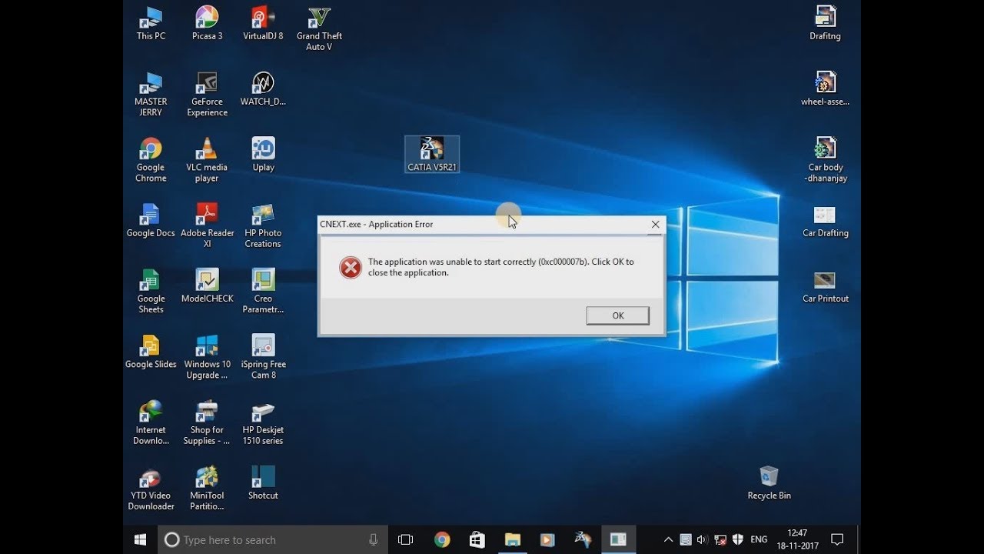This screenshot has height=554, width=984.
Task: Select the Car Drafting file icon
Action: tap(825, 220)
